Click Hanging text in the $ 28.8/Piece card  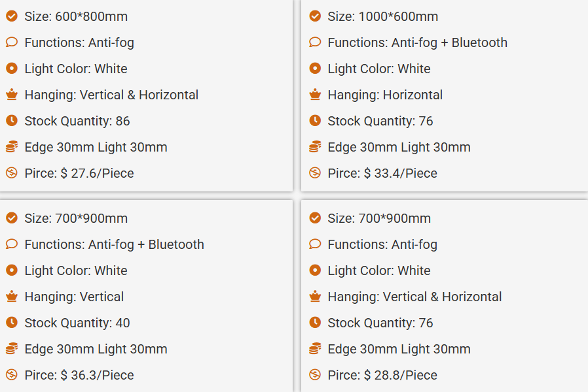point(414,297)
